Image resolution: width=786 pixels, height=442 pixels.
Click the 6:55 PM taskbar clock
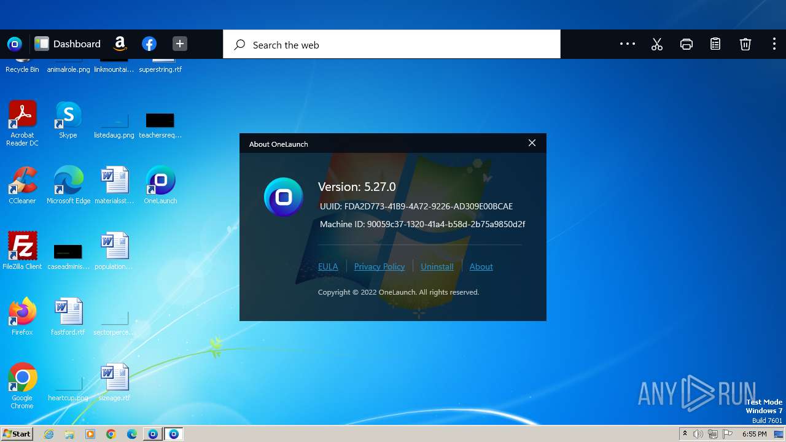(755, 434)
